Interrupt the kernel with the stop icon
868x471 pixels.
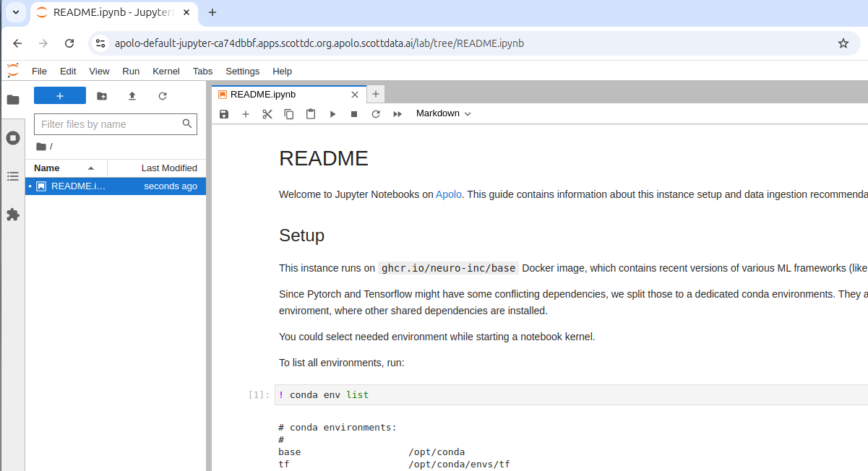[354, 114]
